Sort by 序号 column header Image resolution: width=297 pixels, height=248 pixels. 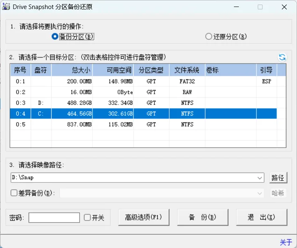20,70
